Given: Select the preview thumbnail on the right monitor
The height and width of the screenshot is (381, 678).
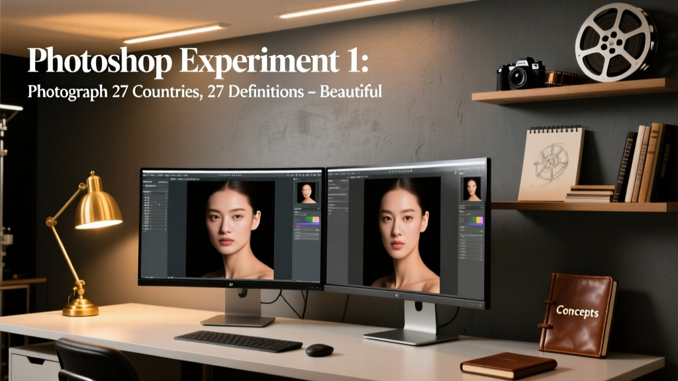Looking at the screenshot, I should click(x=471, y=189).
